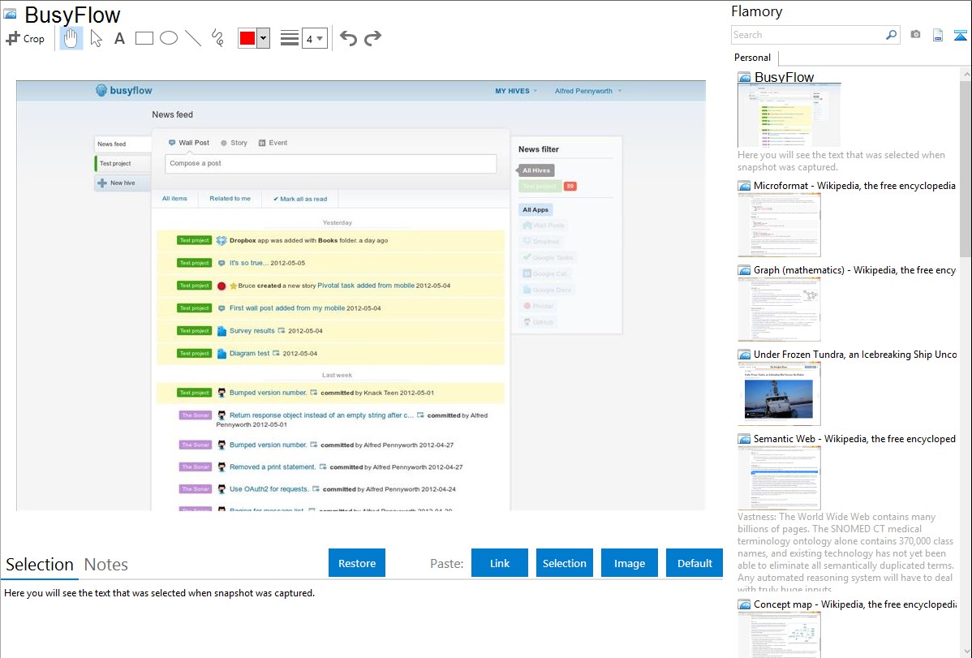Image resolution: width=972 pixels, height=658 pixels.
Task: Open the line width dropdown showing 4
Action: (x=315, y=38)
